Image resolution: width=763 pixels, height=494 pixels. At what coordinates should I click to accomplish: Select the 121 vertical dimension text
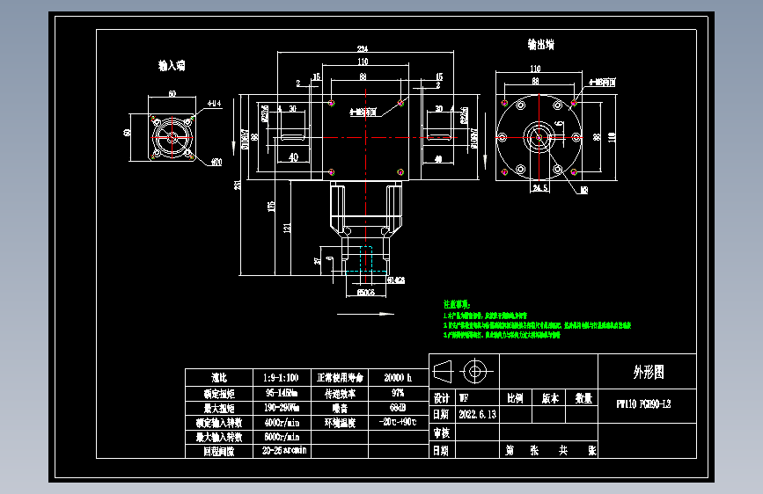click(x=287, y=228)
